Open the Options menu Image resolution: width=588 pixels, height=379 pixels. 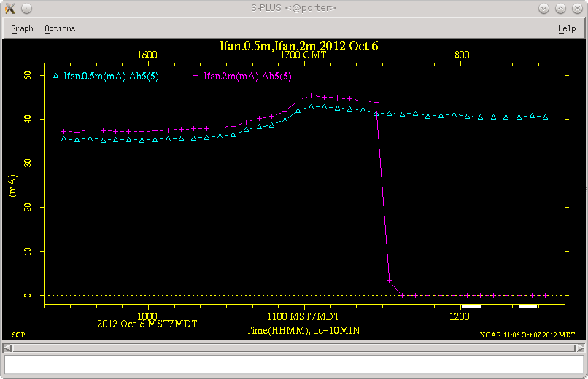[x=60, y=28]
